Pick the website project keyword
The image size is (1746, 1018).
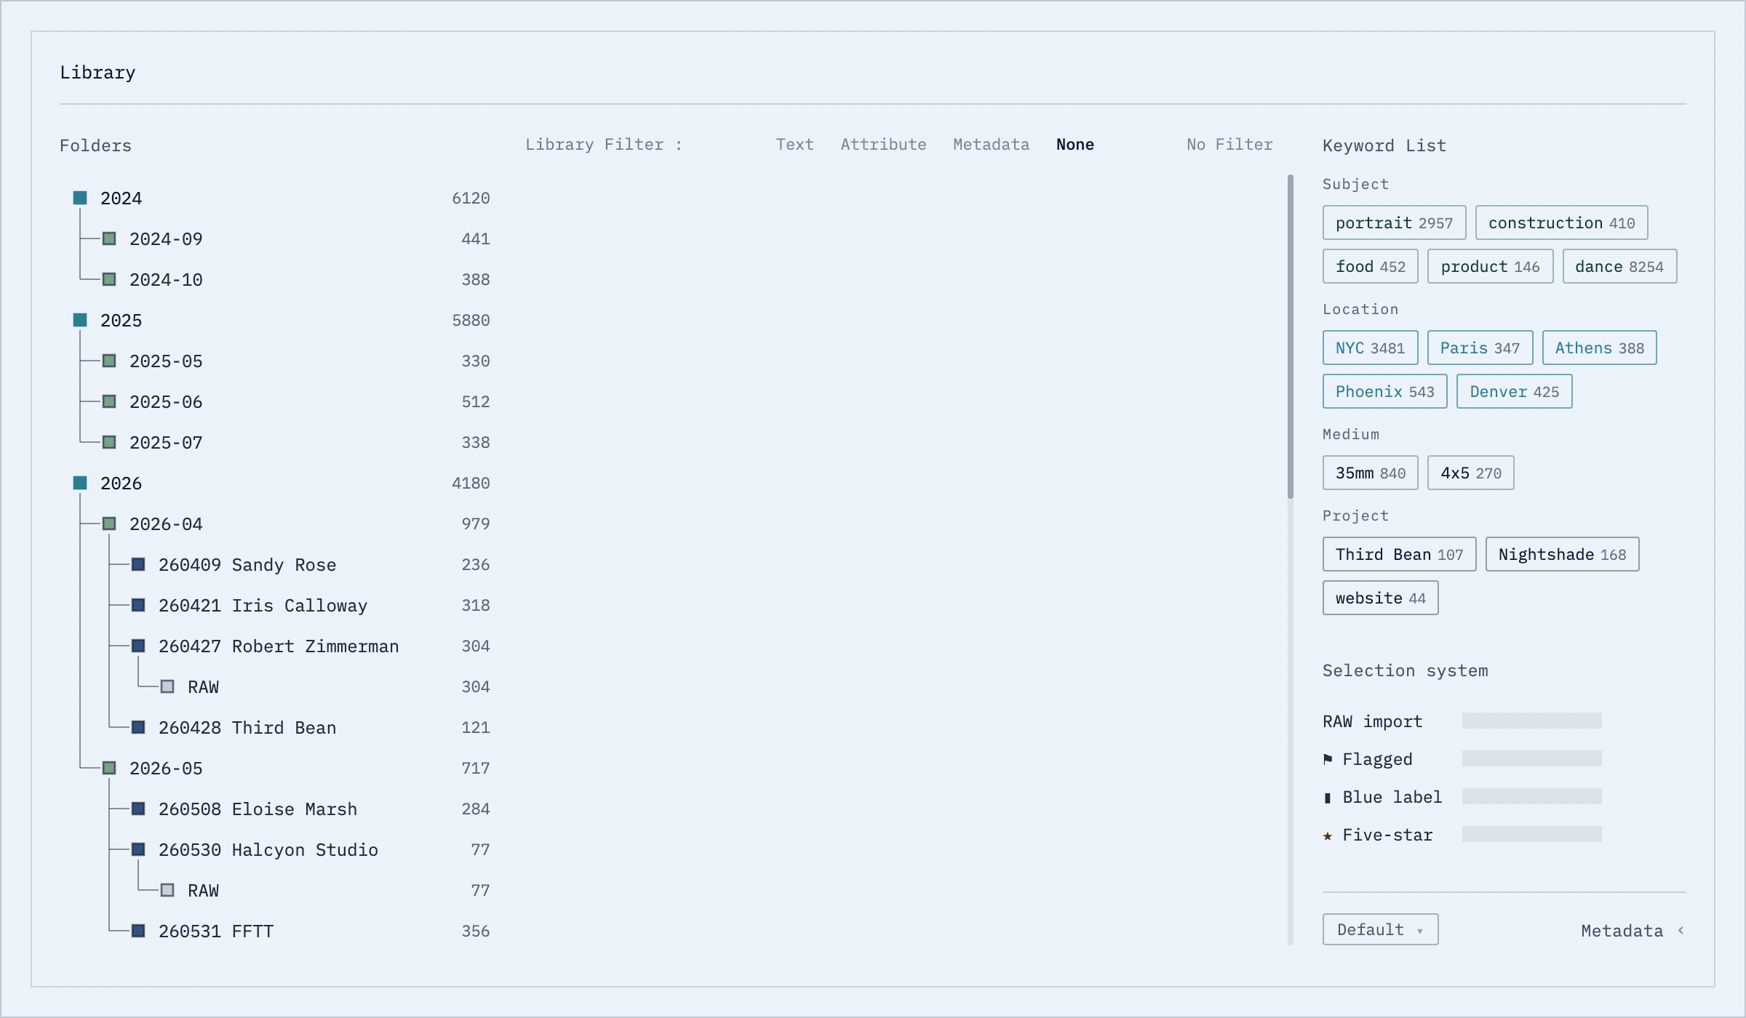1381,598
